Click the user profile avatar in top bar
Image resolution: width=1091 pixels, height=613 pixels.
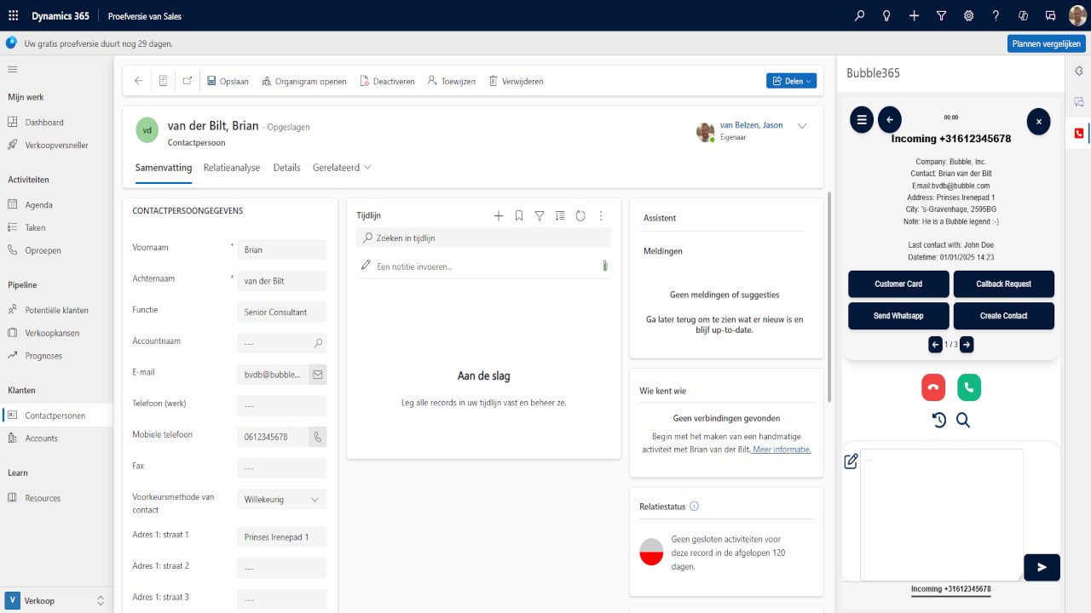tap(1077, 15)
